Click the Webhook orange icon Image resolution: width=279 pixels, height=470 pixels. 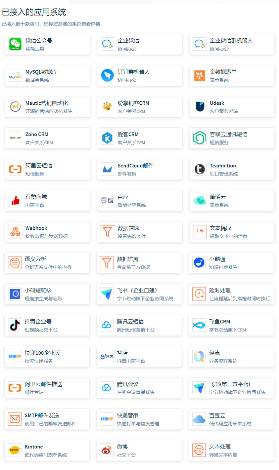[15, 232]
